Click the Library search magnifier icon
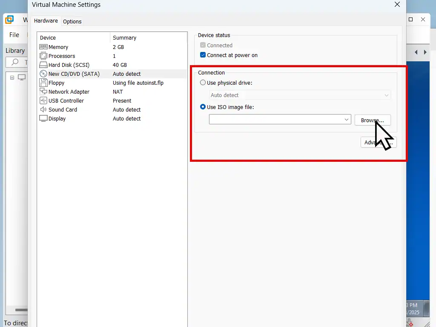Image resolution: width=436 pixels, height=327 pixels. [x=15, y=62]
